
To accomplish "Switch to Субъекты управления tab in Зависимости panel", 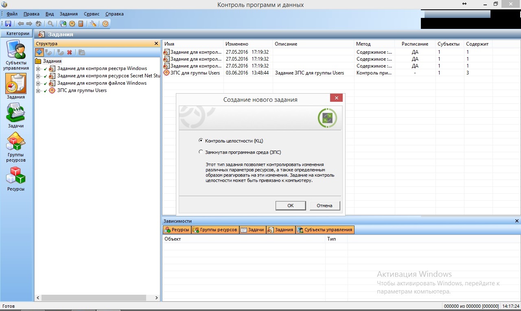I will click(x=325, y=230).
